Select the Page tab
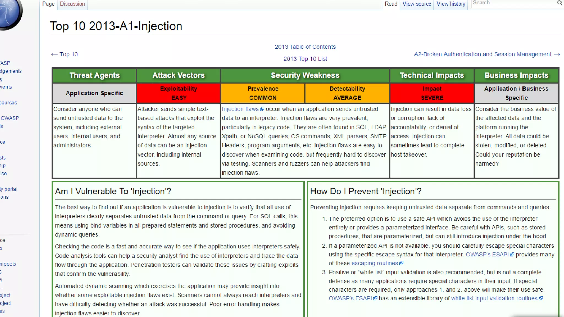 pyautogui.click(x=48, y=4)
